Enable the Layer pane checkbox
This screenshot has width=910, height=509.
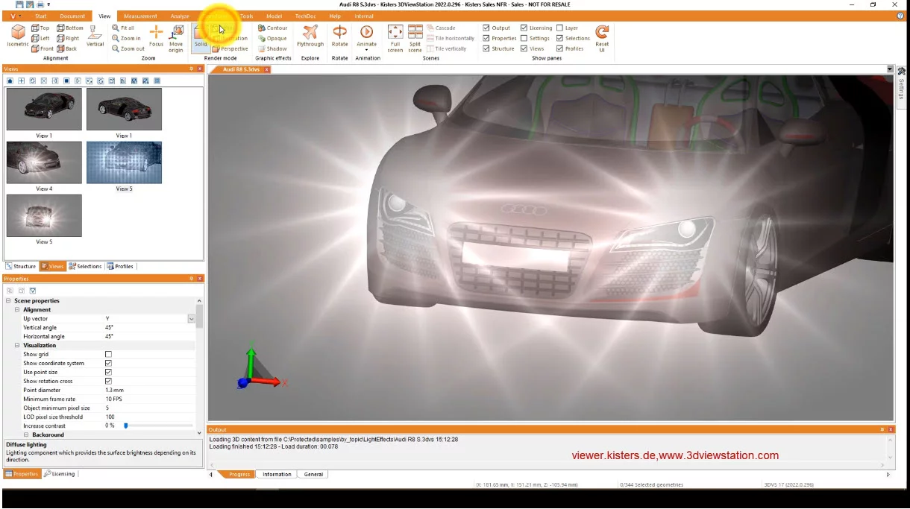(x=559, y=28)
